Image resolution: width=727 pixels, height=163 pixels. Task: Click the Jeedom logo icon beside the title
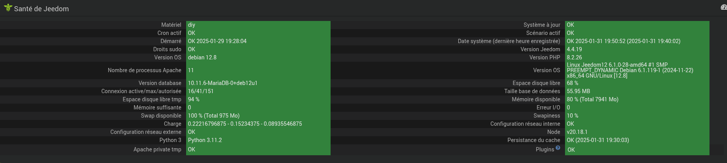coord(8,8)
